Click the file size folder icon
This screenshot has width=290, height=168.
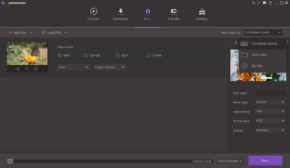(148, 55)
